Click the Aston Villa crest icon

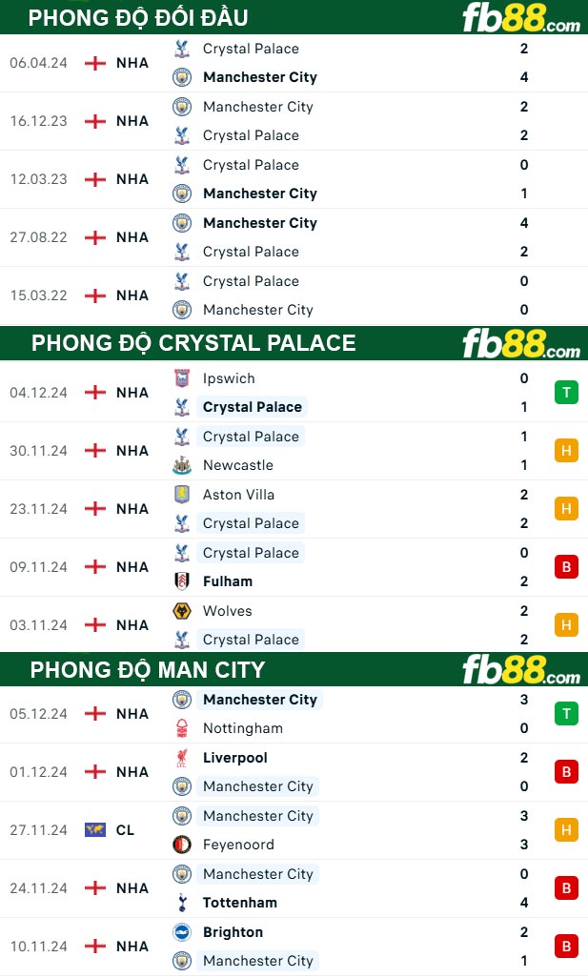click(181, 494)
